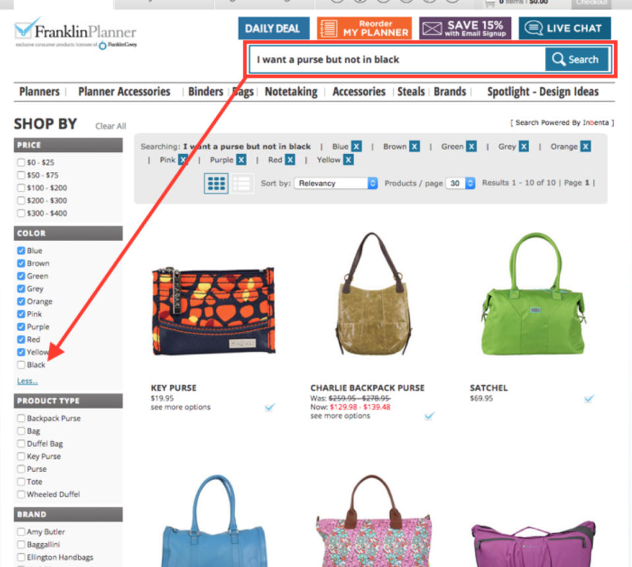Switch to list view layout icon
The image size is (632, 567).
pyautogui.click(x=242, y=184)
